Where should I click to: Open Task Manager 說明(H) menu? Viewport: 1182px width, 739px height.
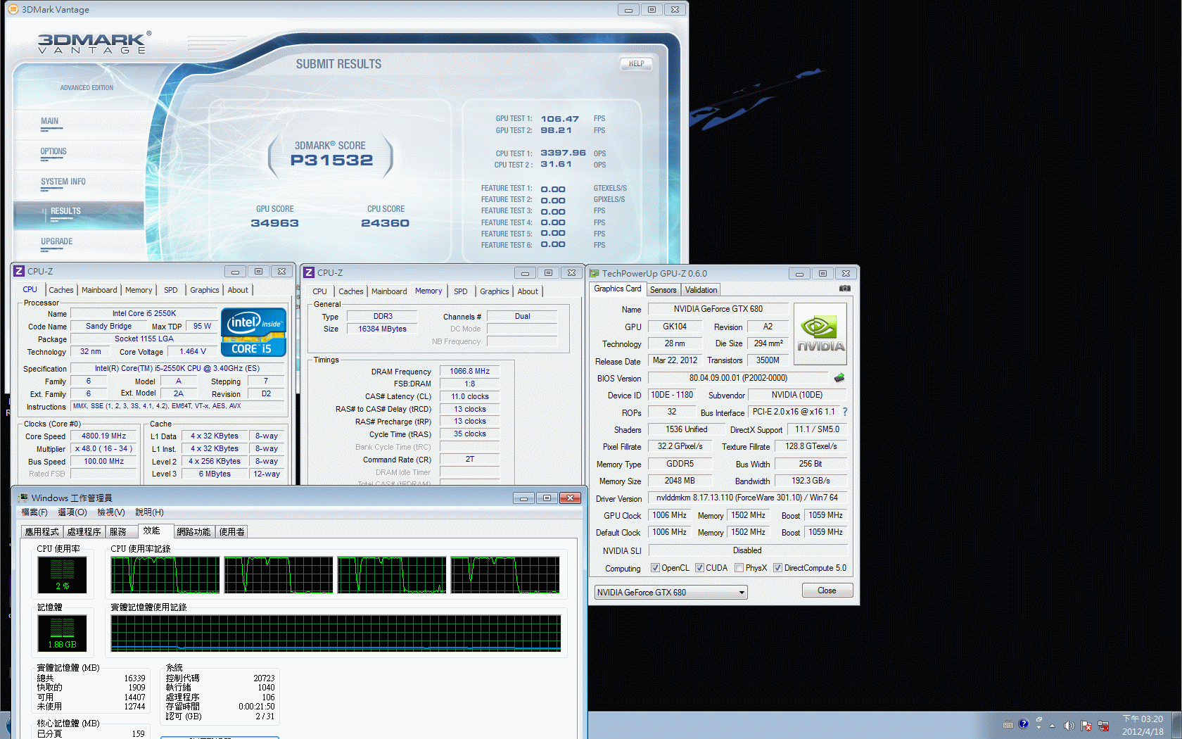[149, 512]
